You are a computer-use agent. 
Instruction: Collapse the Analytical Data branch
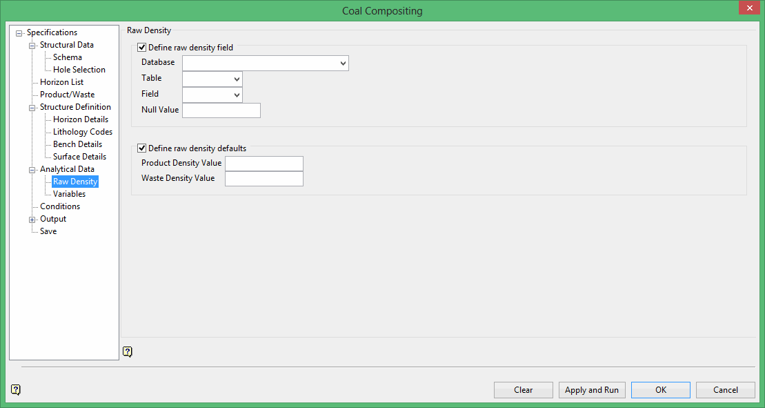[32, 169]
